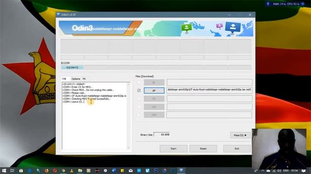Open the Mail app from the taskbar
The image size is (311, 174).
(x=131, y=171)
